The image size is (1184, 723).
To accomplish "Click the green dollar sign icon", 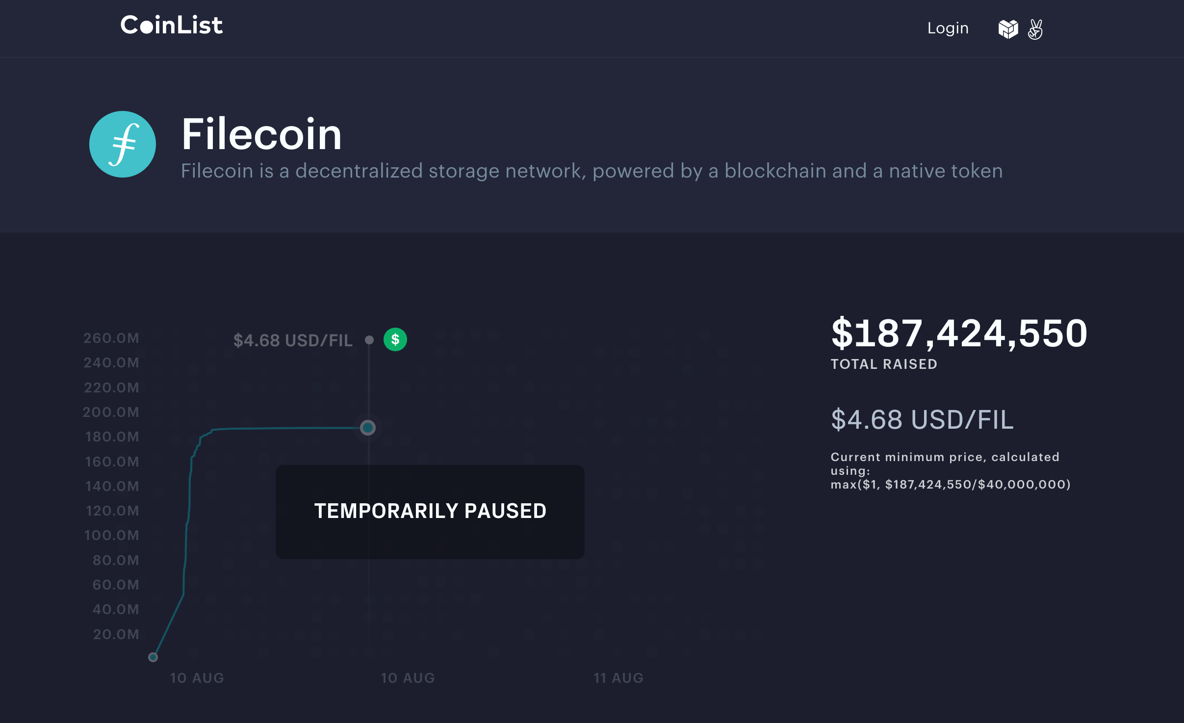I will 395,339.
